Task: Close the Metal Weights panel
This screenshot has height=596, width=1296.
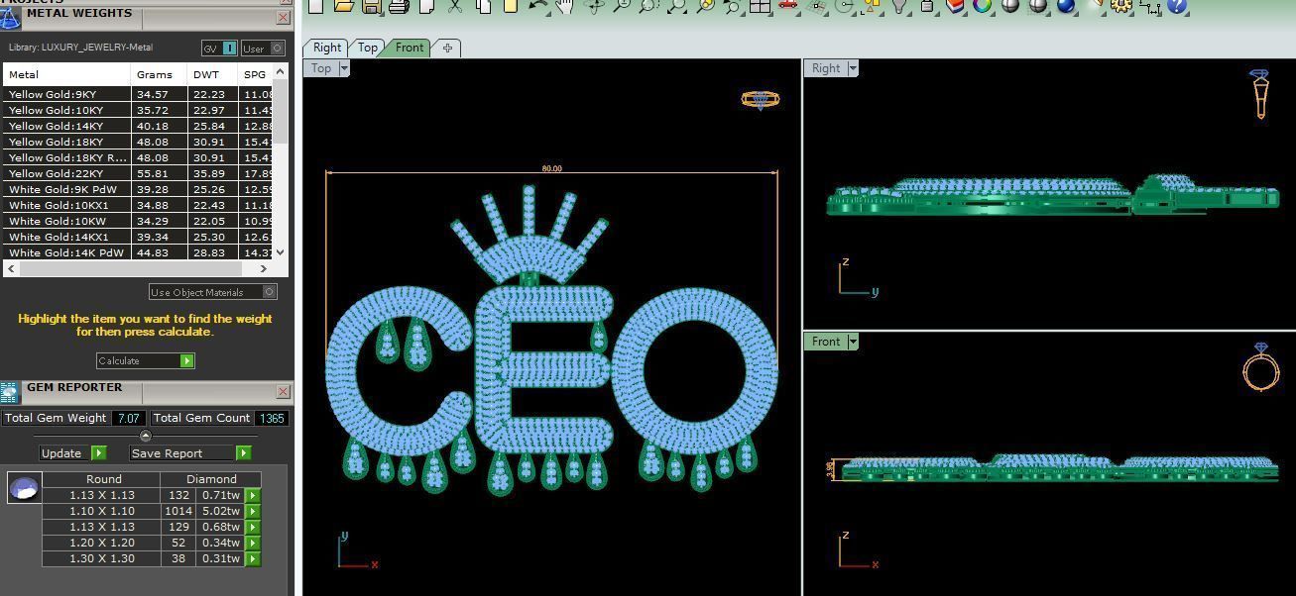Action: pyautogui.click(x=283, y=18)
